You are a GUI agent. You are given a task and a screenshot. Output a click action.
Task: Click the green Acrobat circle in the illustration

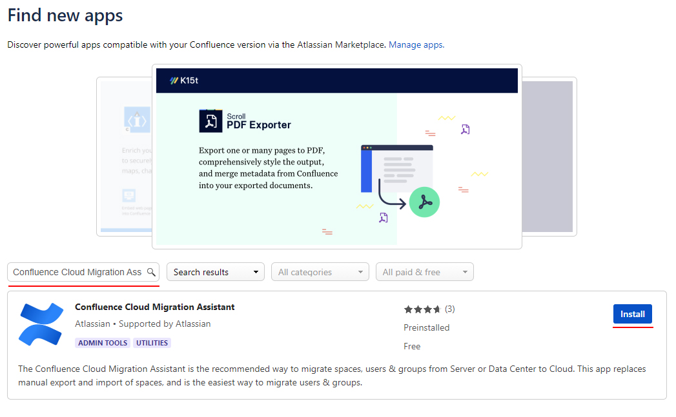[424, 202]
